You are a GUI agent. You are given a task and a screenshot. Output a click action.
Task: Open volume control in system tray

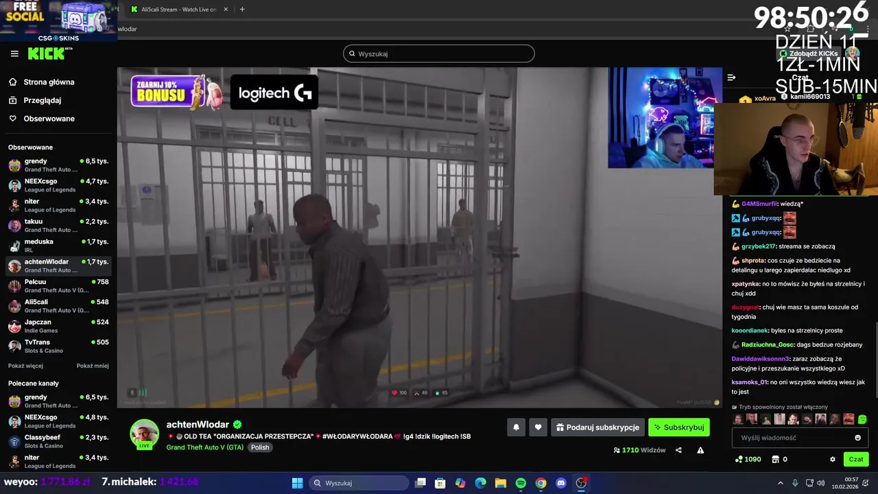point(821,483)
